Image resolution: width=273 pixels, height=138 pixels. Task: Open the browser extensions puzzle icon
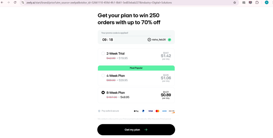click(257, 3)
